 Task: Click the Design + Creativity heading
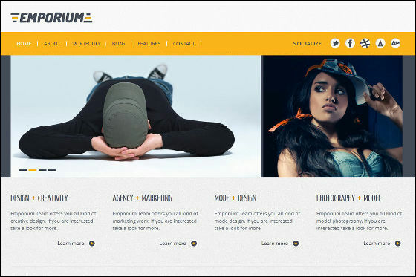click(x=39, y=198)
